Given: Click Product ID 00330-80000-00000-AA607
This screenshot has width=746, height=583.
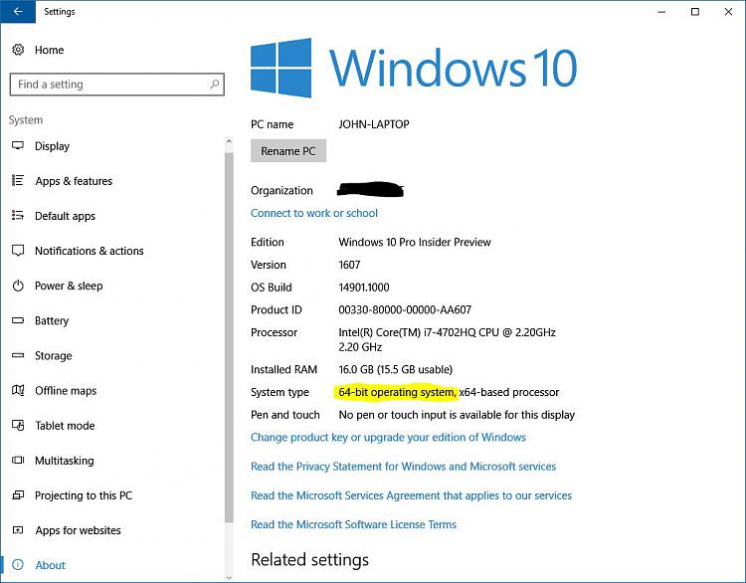Looking at the screenshot, I should coord(405,309).
